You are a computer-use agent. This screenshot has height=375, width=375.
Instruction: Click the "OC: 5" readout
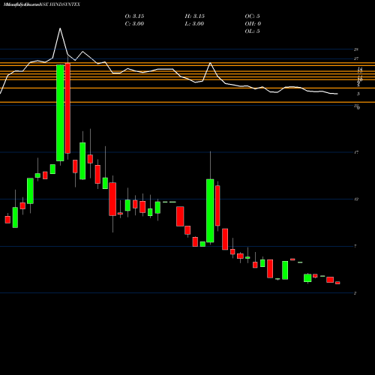(252, 16)
